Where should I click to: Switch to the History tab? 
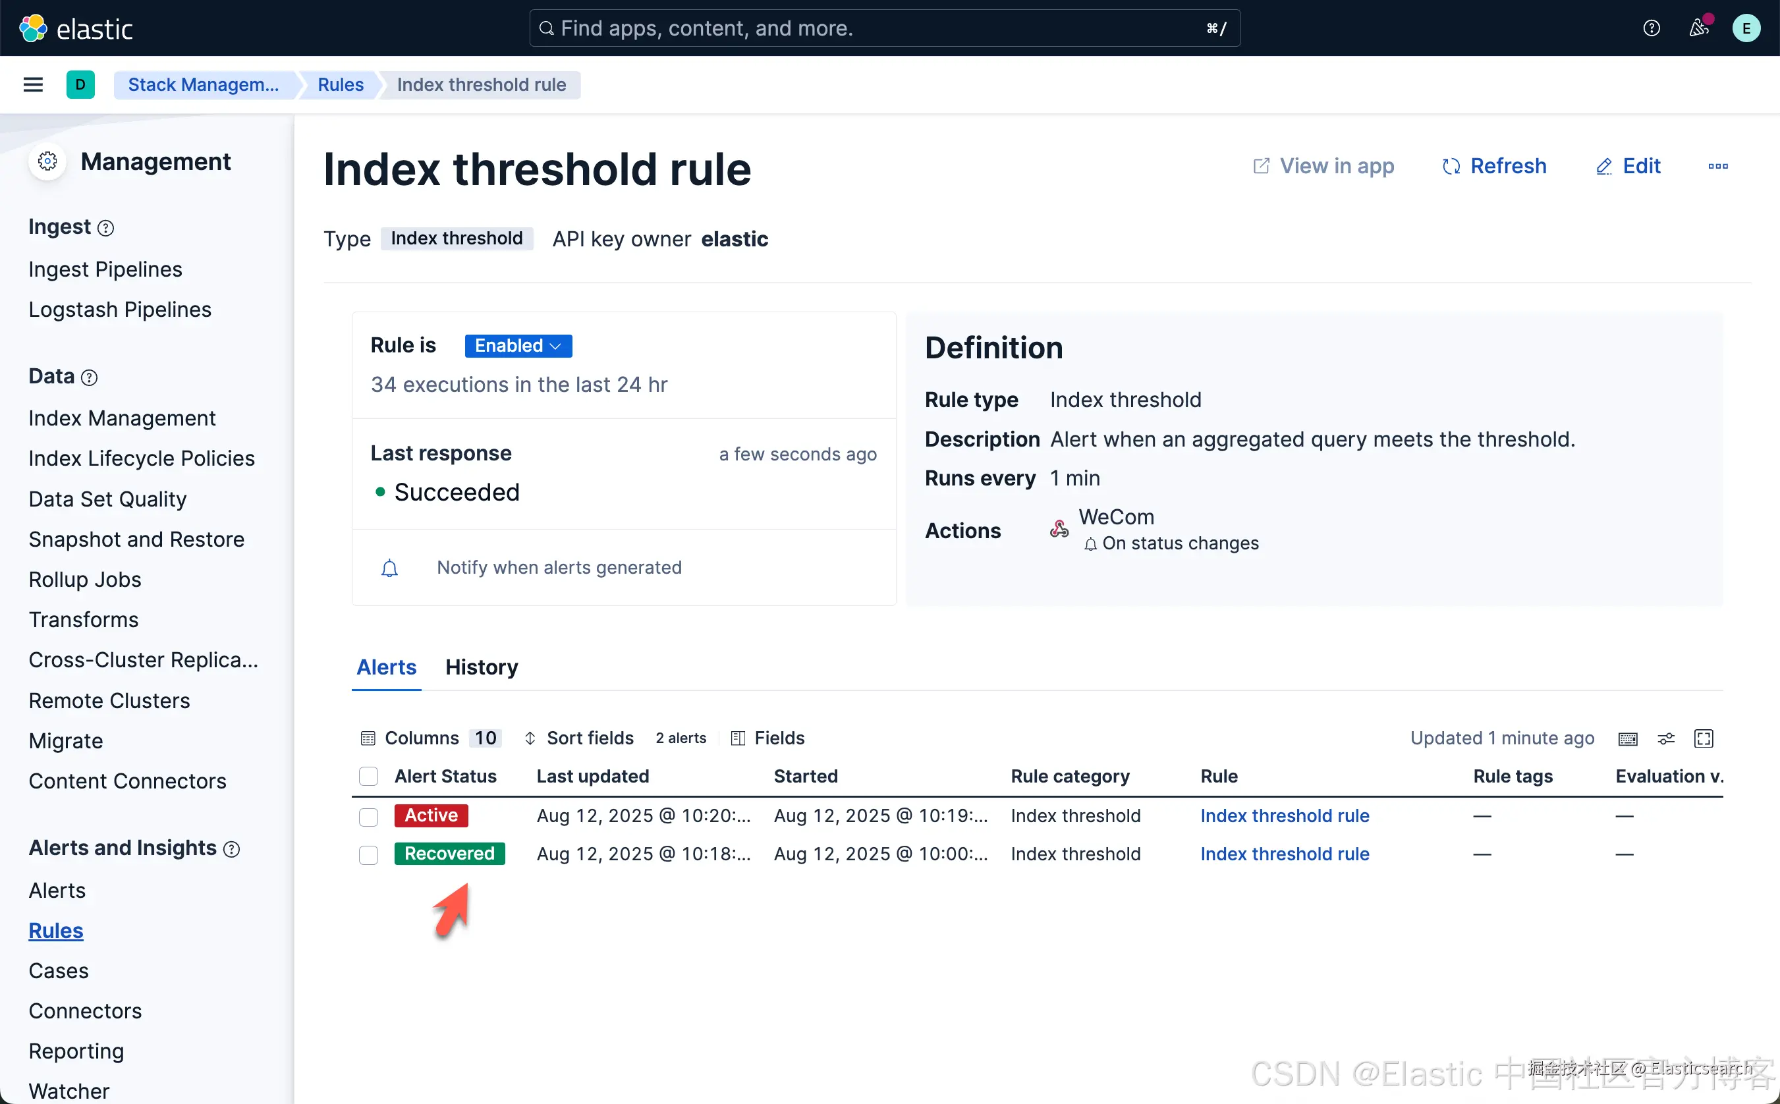coord(481,667)
